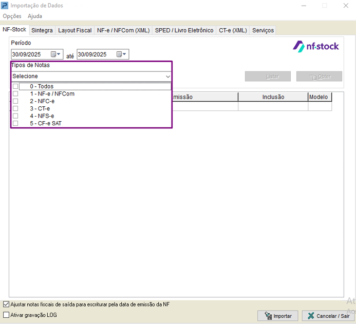Click the Inclusão column header
356x324 pixels.
pos(273,97)
